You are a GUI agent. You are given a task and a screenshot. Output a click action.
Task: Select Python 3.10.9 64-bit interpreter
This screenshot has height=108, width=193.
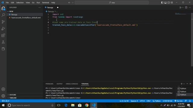click(167, 101)
